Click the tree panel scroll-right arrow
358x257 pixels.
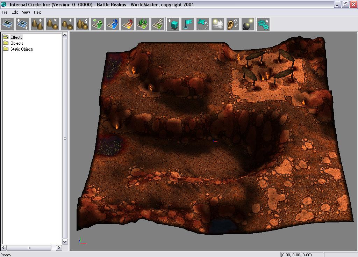click(59, 248)
